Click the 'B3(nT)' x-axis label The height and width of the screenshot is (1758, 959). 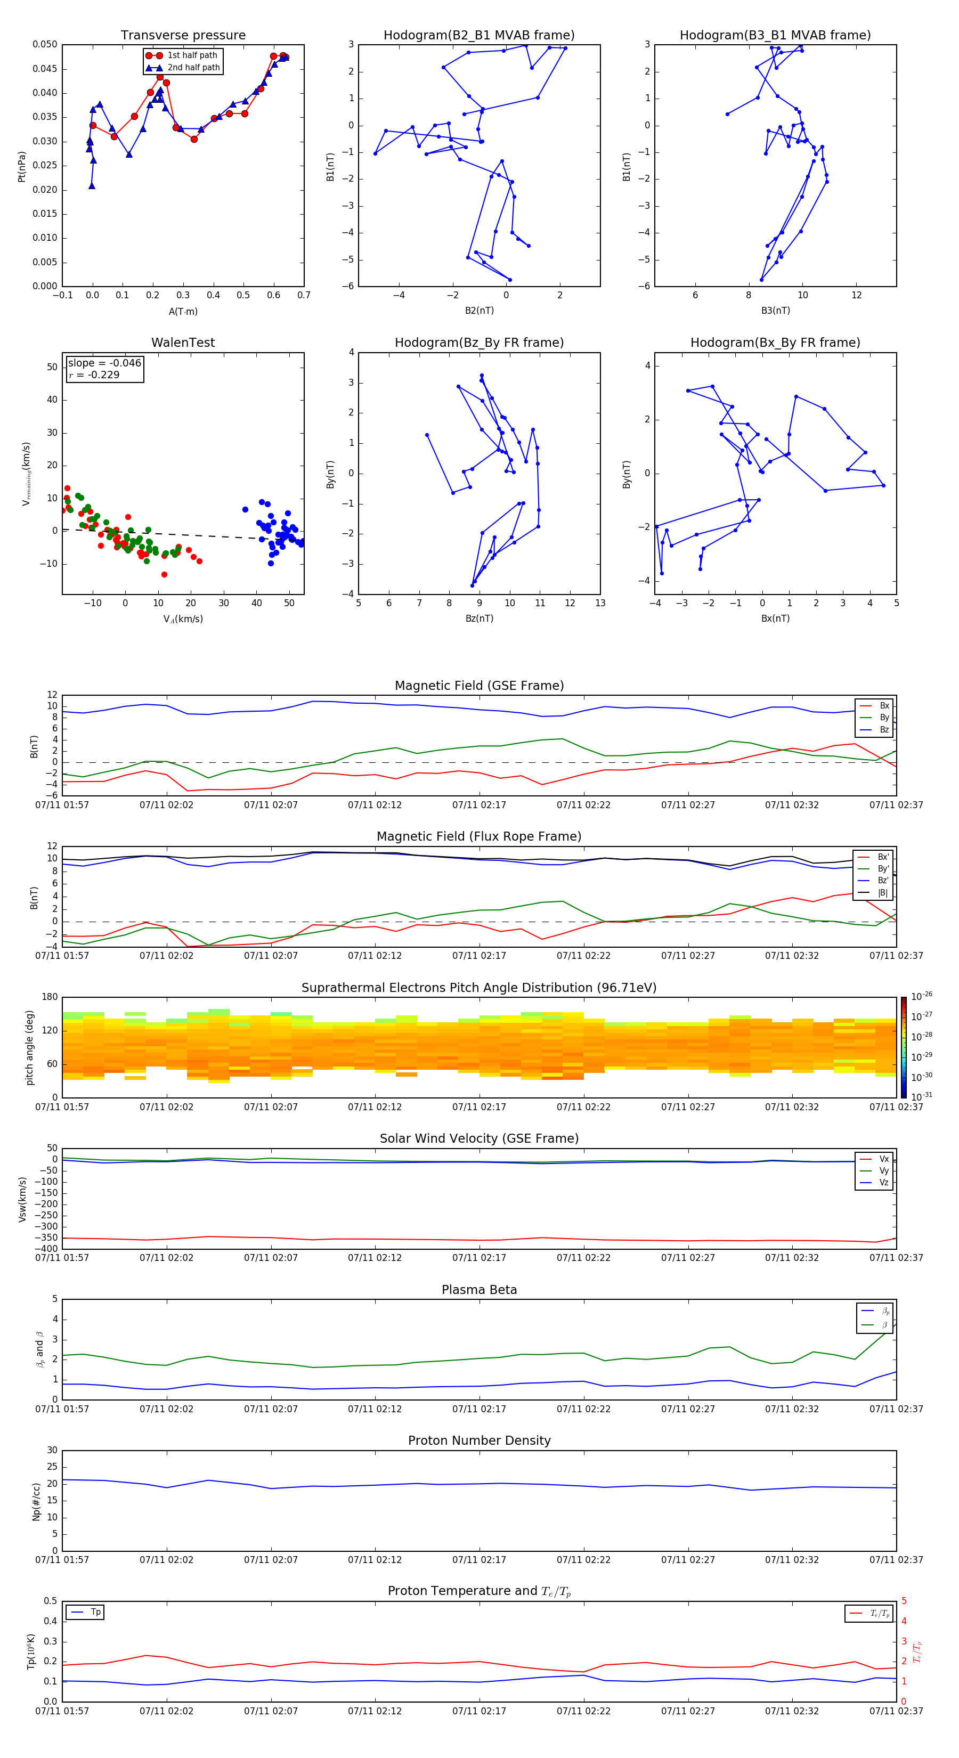click(x=775, y=311)
